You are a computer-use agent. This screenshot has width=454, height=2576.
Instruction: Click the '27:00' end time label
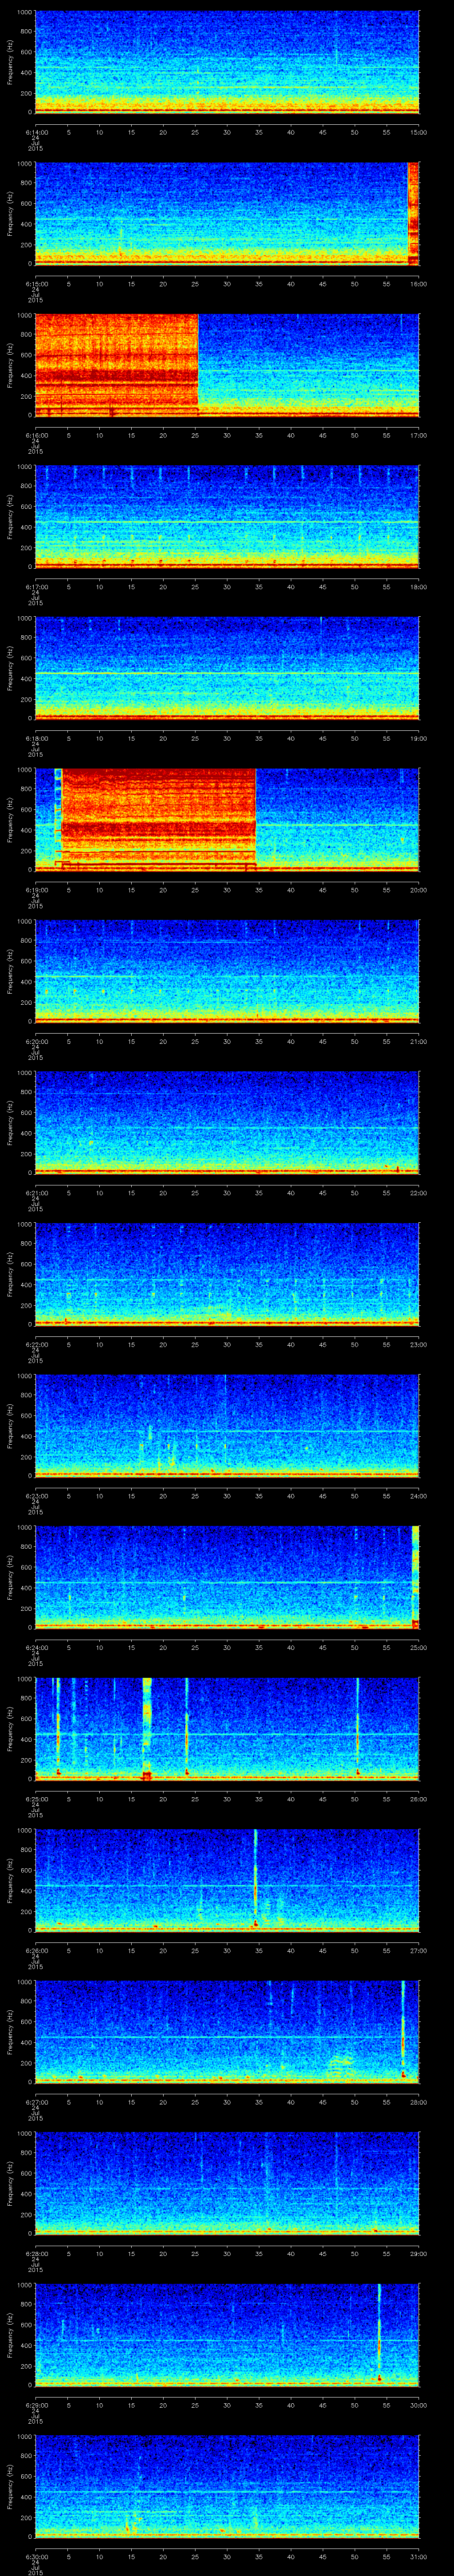point(419,1950)
